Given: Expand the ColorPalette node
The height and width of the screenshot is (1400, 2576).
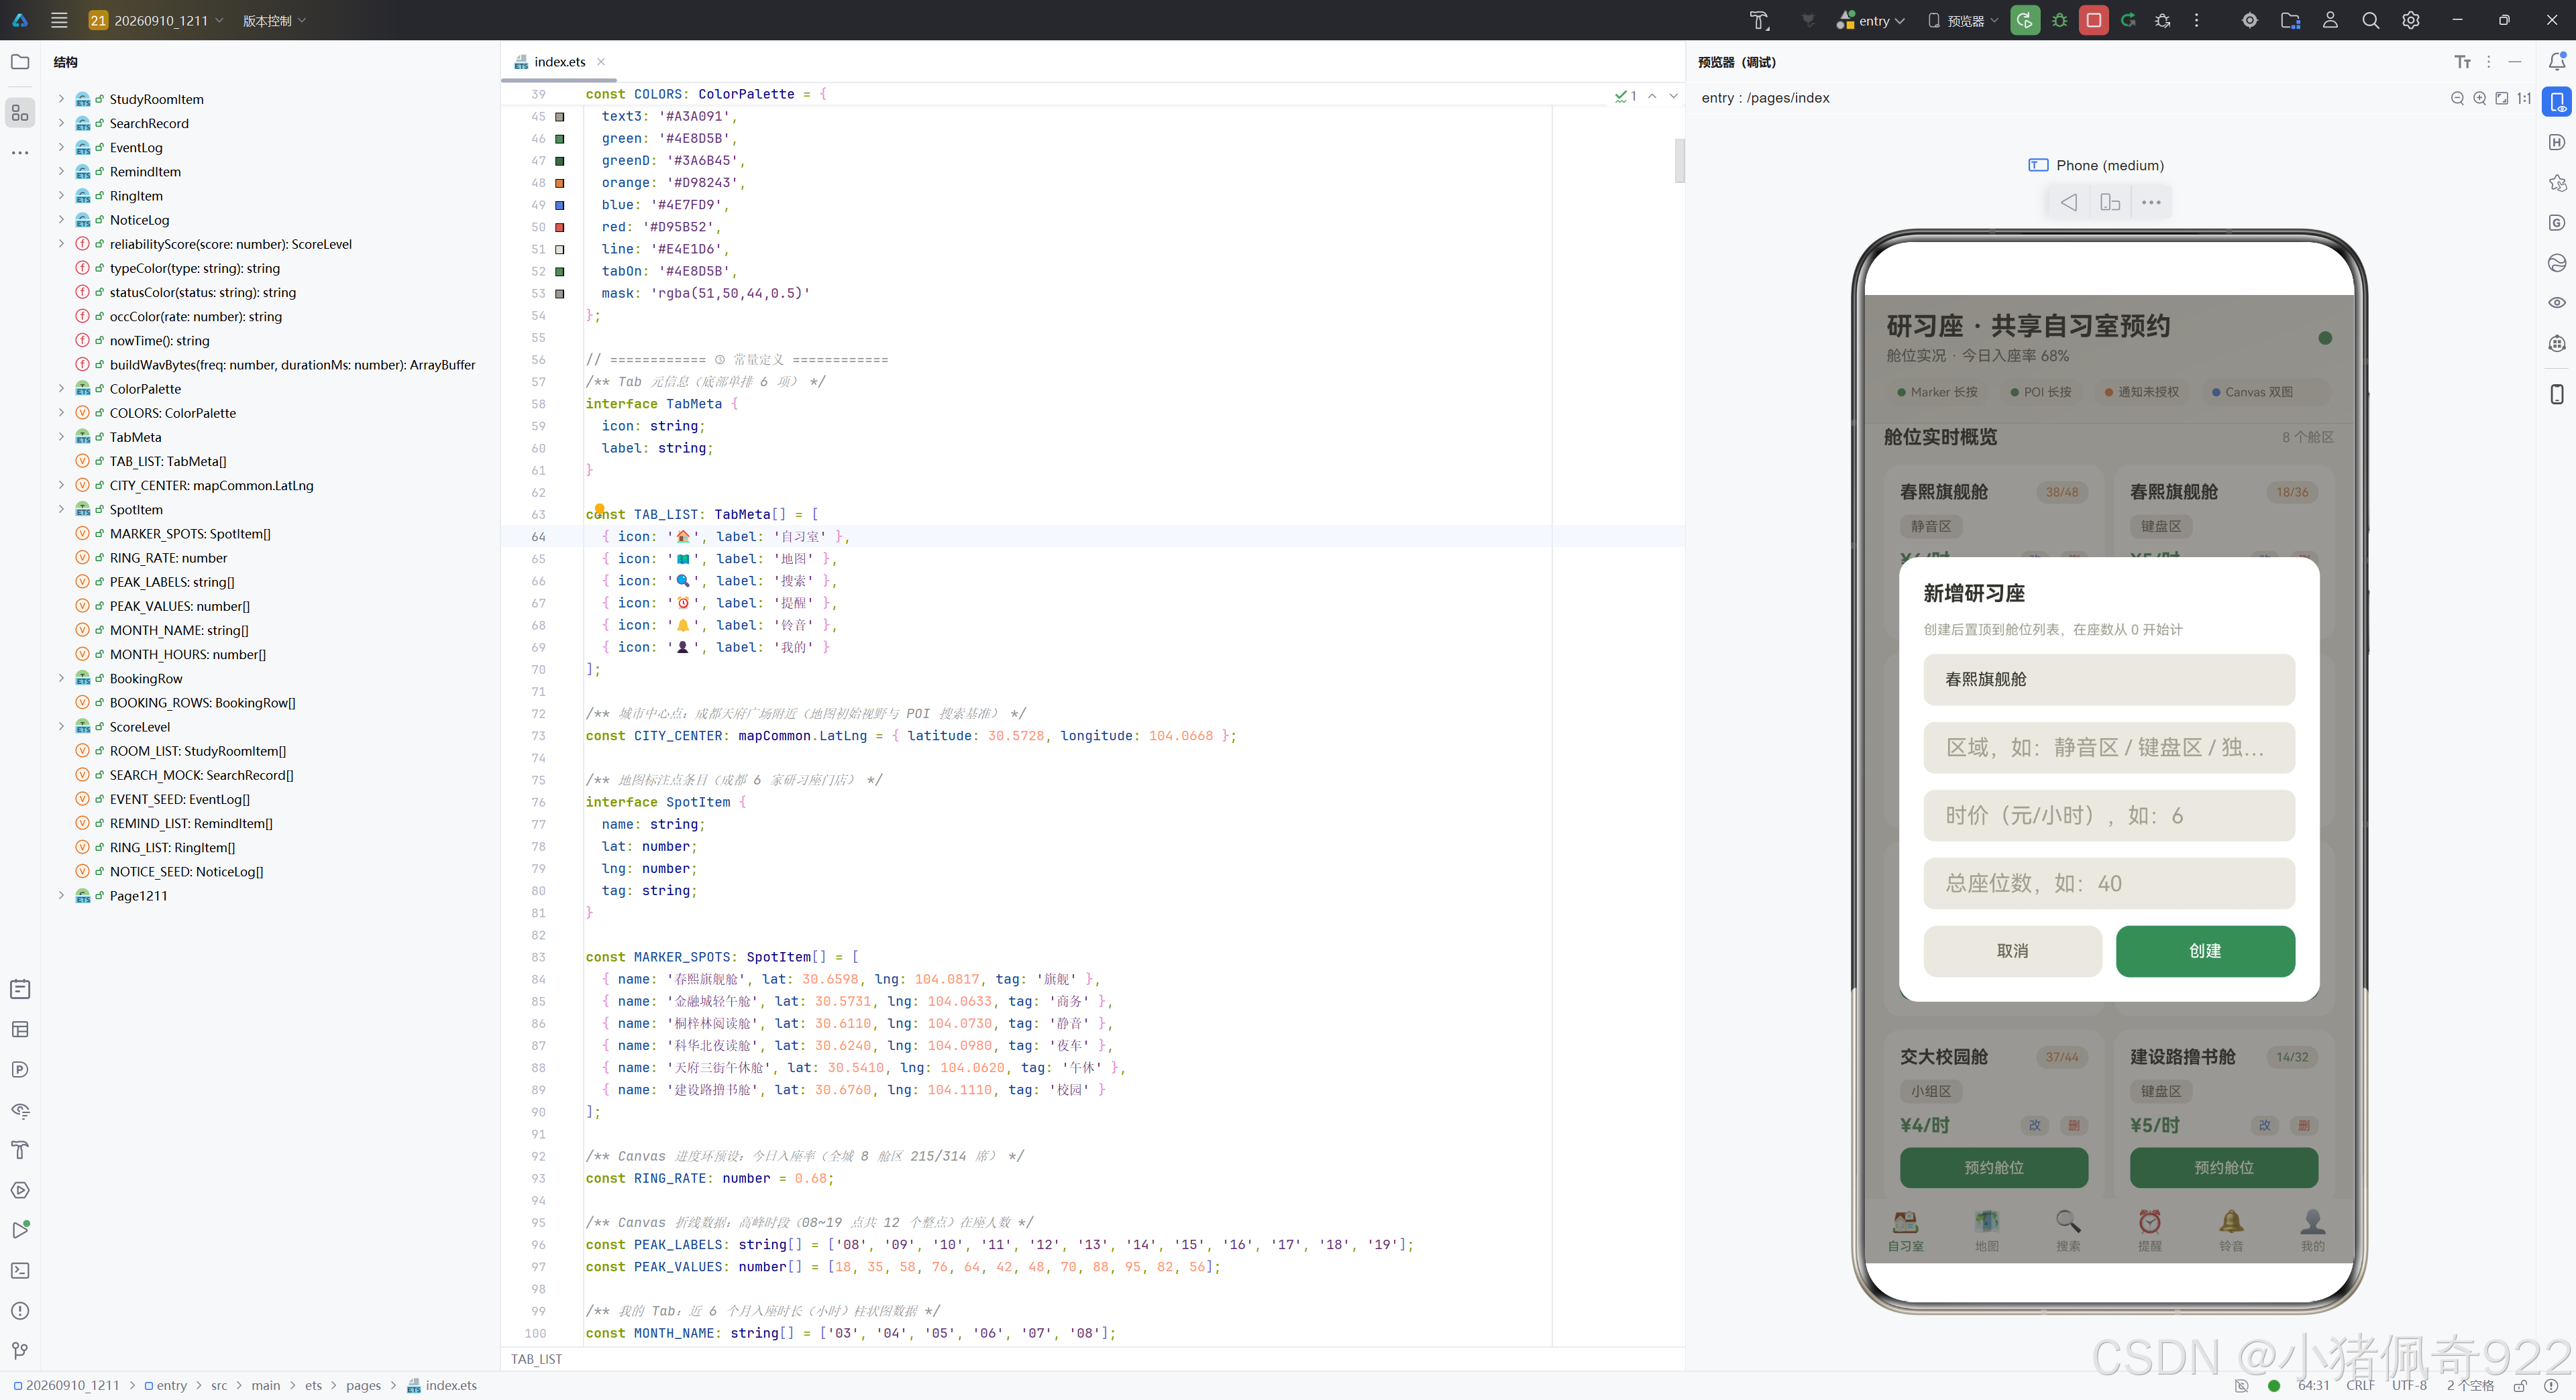Looking at the screenshot, I should tap(61, 389).
